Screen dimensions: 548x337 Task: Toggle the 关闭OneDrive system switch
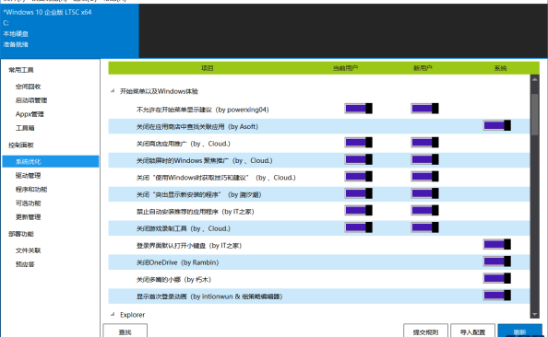tap(497, 261)
